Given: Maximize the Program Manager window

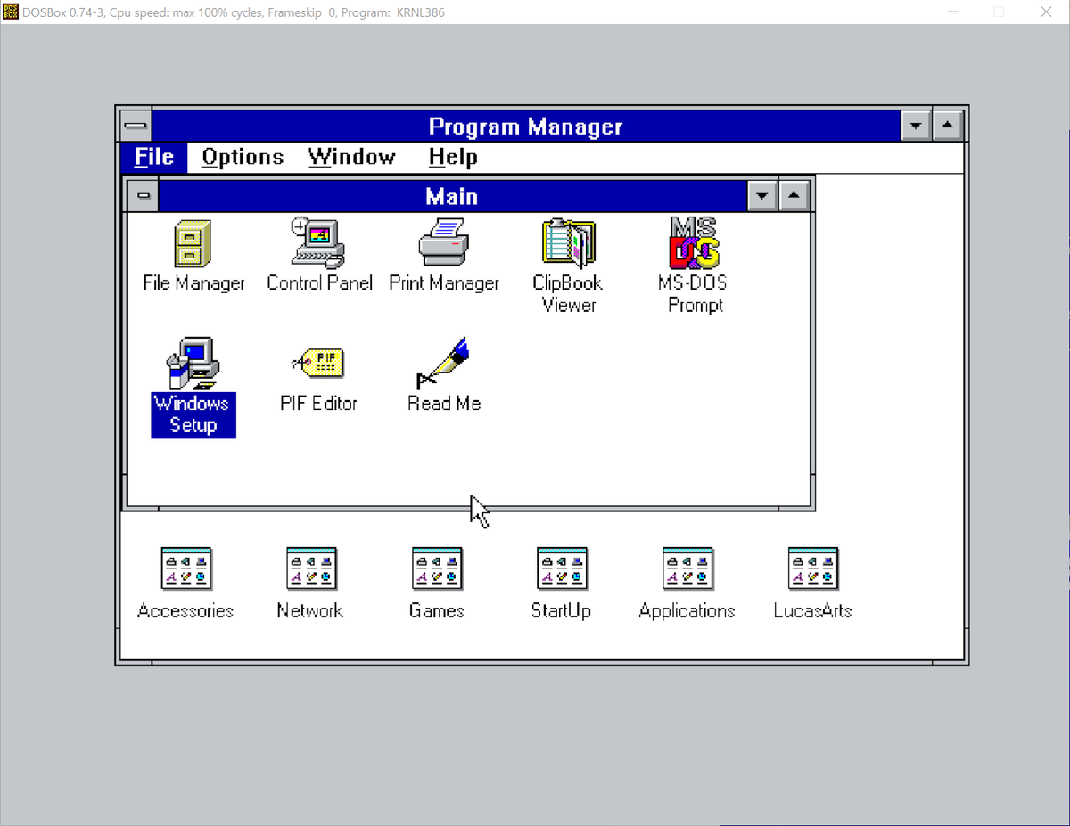Looking at the screenshot, I should (948, 126).
